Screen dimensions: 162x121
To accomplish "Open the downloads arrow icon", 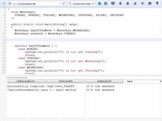I will tap(120, 3).
